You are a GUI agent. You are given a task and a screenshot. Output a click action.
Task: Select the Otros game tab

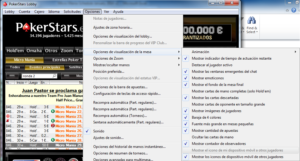(x=51, y=51)
